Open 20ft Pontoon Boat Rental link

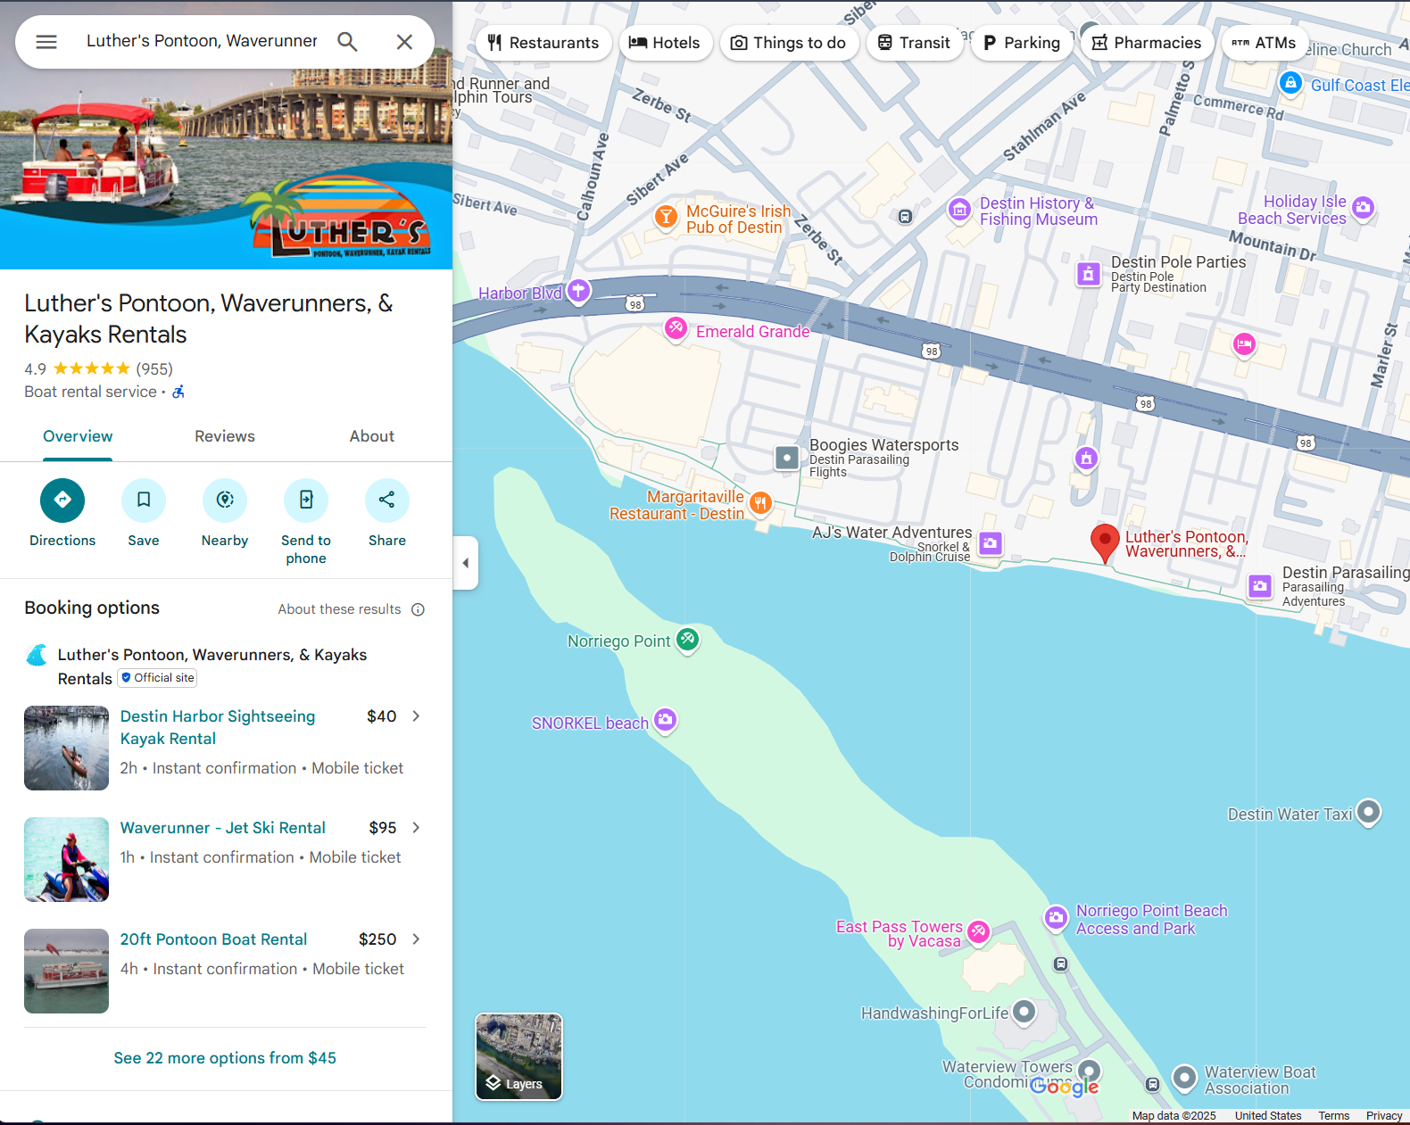click(213, 939)
